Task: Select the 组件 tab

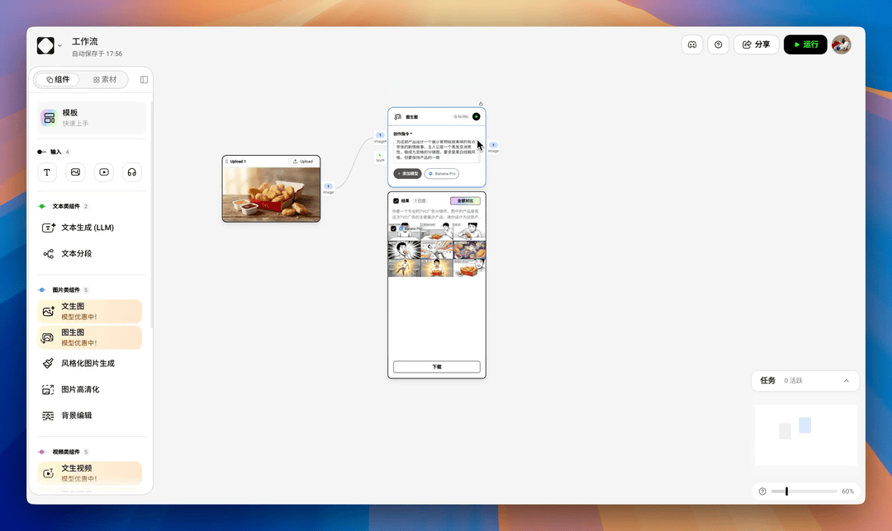Action: click(x=58, y=80)
